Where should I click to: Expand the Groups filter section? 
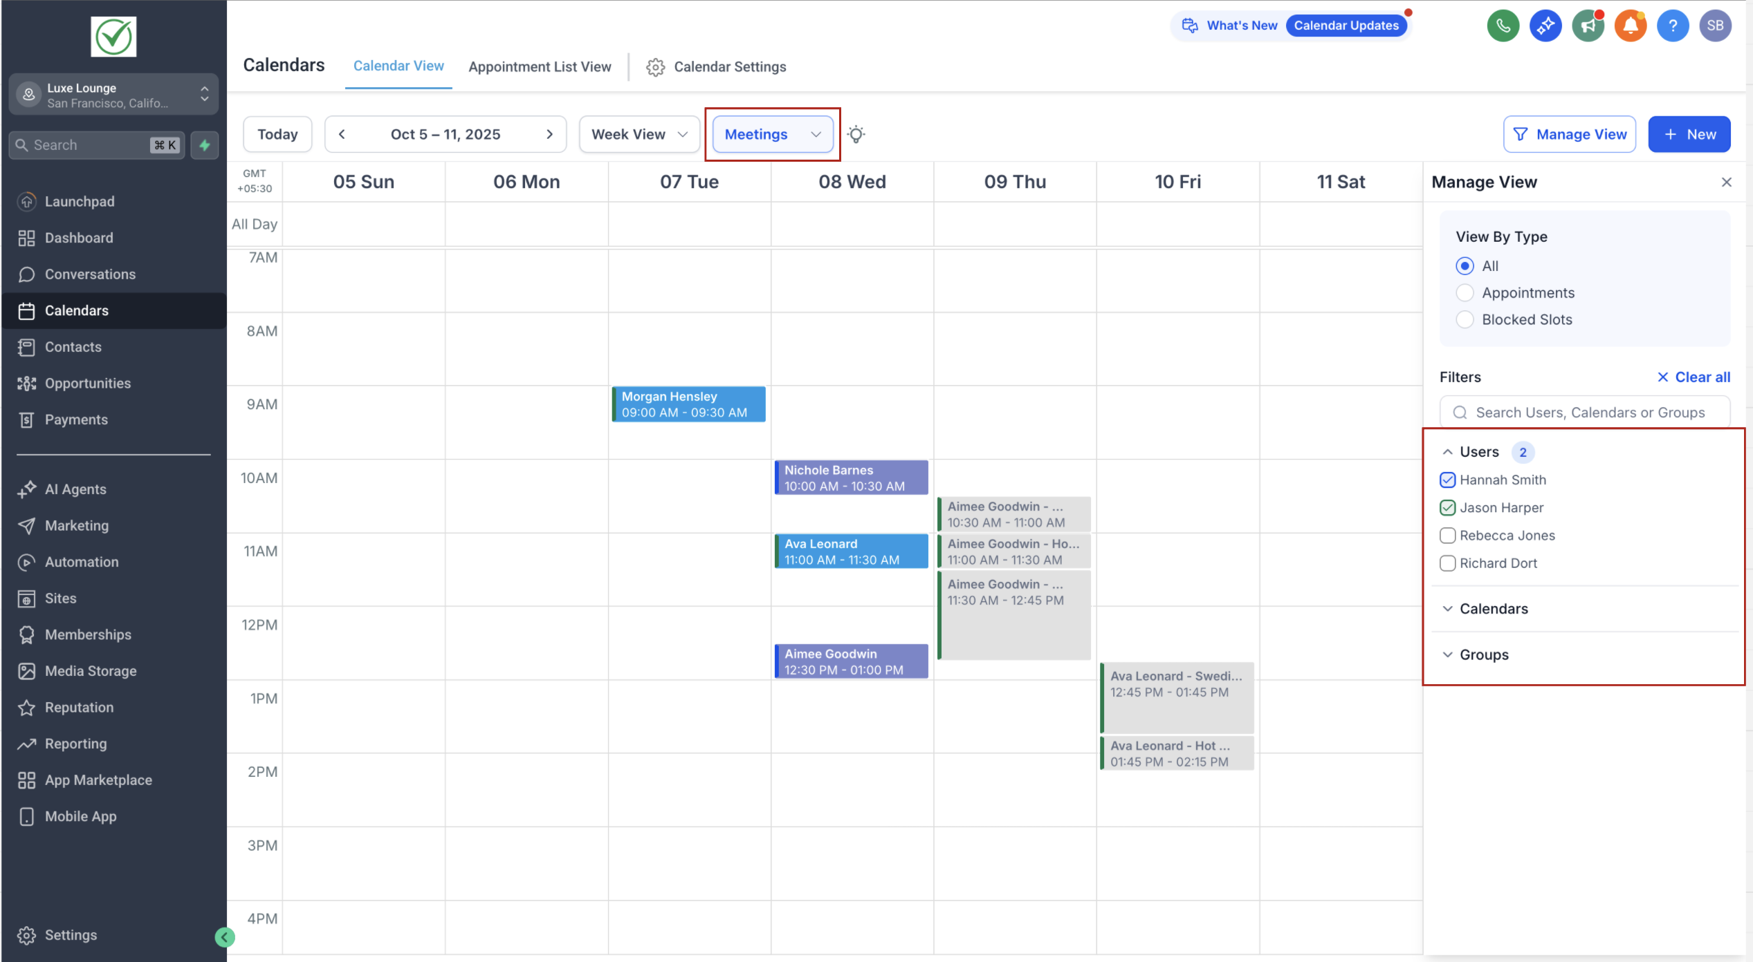pyautogui.click(x=1483, y=654)
